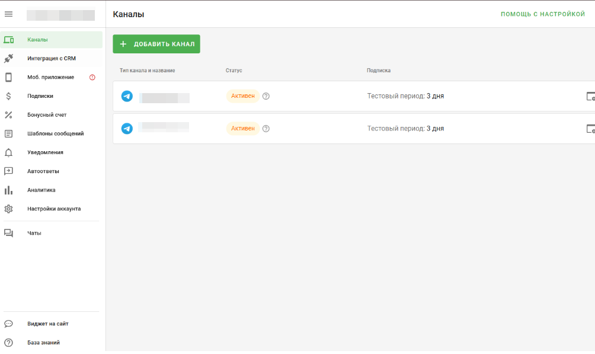This screenshot has height=354, width=595.
Task: Click the Каналы devices icon in sidebar
Action: pyautogui.click(x=9, y=40)
